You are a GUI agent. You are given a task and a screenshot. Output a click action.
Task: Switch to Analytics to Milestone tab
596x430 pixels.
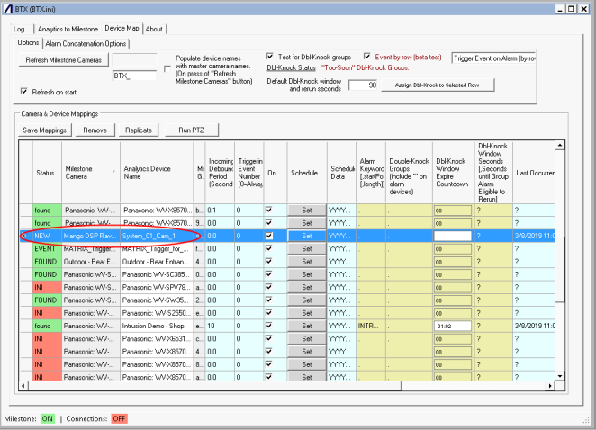[68, 30]
